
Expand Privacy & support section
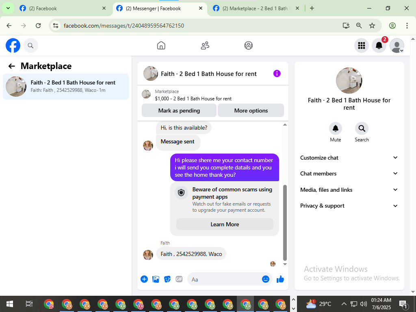[349, 206]
